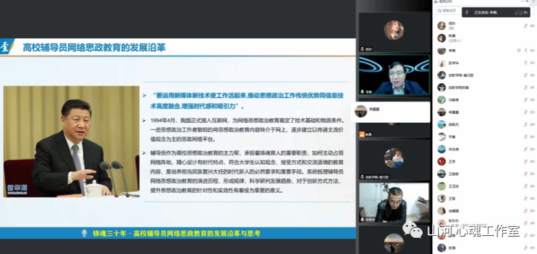Click the white participant name popup card

[x=390, y=112]
